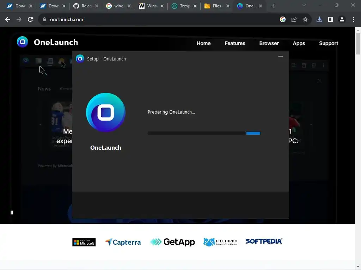Toggle the browser side panel

coord(331,20)
